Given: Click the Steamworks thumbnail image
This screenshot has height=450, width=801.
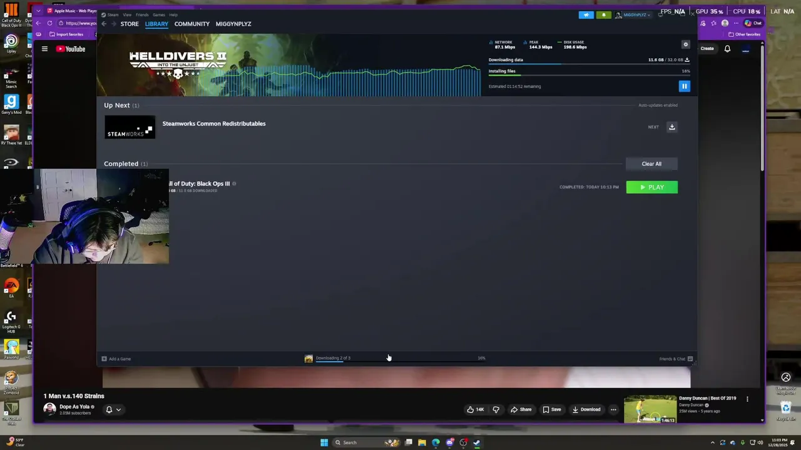Looking at the screenshot, I should click(x=130, y=127).
